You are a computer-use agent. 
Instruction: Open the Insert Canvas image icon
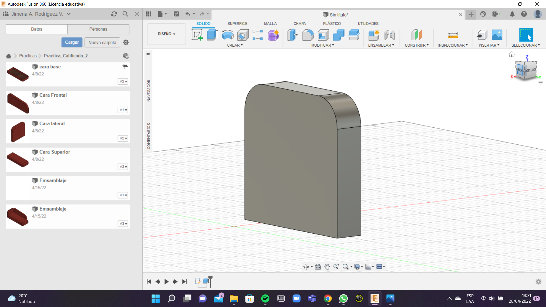pyautogui.click(x=497, y=35)
